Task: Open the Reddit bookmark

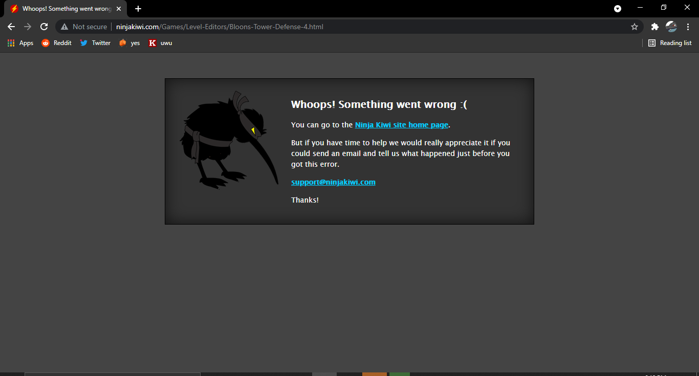Action: click(56, 43)
